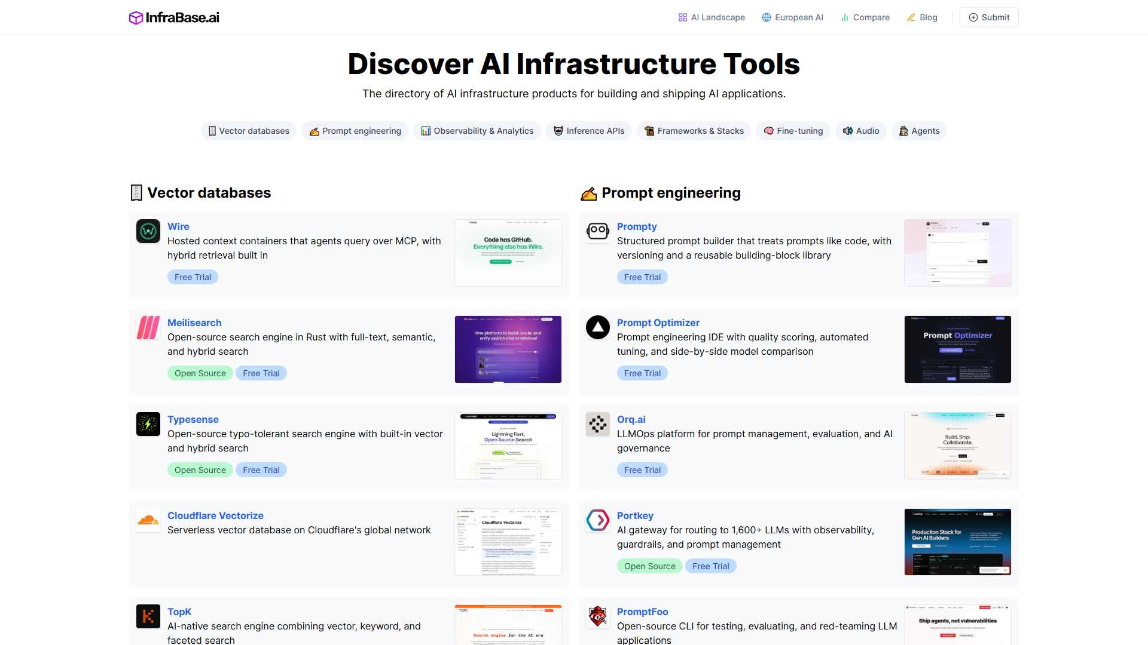Filter by Fine-tuning chip
This screenshot has width=1148, height=645.
793,131
